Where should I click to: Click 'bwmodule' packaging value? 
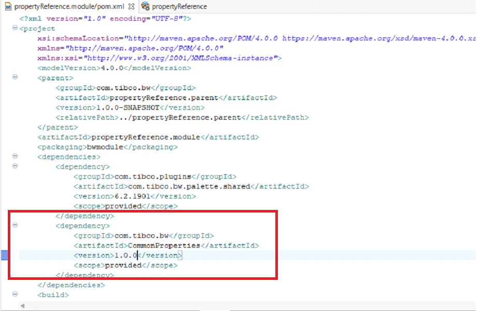click(105, 147)
